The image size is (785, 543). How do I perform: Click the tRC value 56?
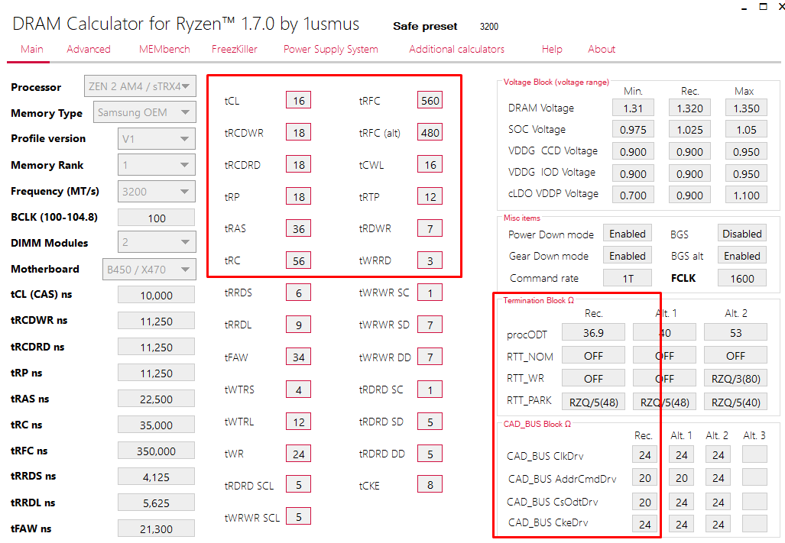[x=298, y=260]
